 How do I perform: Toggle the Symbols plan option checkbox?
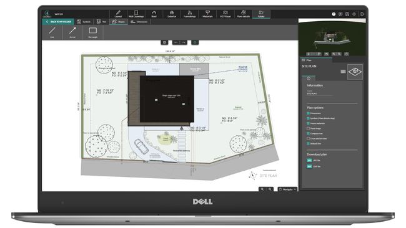308,118
